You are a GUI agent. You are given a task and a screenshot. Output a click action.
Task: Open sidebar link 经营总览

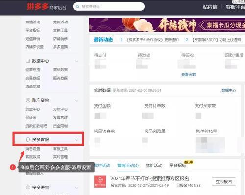click(33, 70)
